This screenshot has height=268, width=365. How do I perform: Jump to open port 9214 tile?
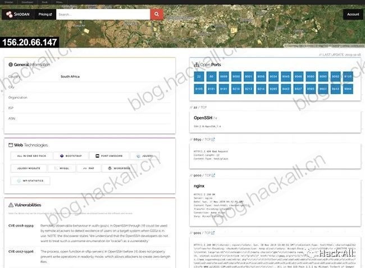pyautogui.click(x=261, y=89)
